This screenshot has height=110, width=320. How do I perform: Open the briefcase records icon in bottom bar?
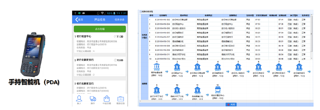121,99
